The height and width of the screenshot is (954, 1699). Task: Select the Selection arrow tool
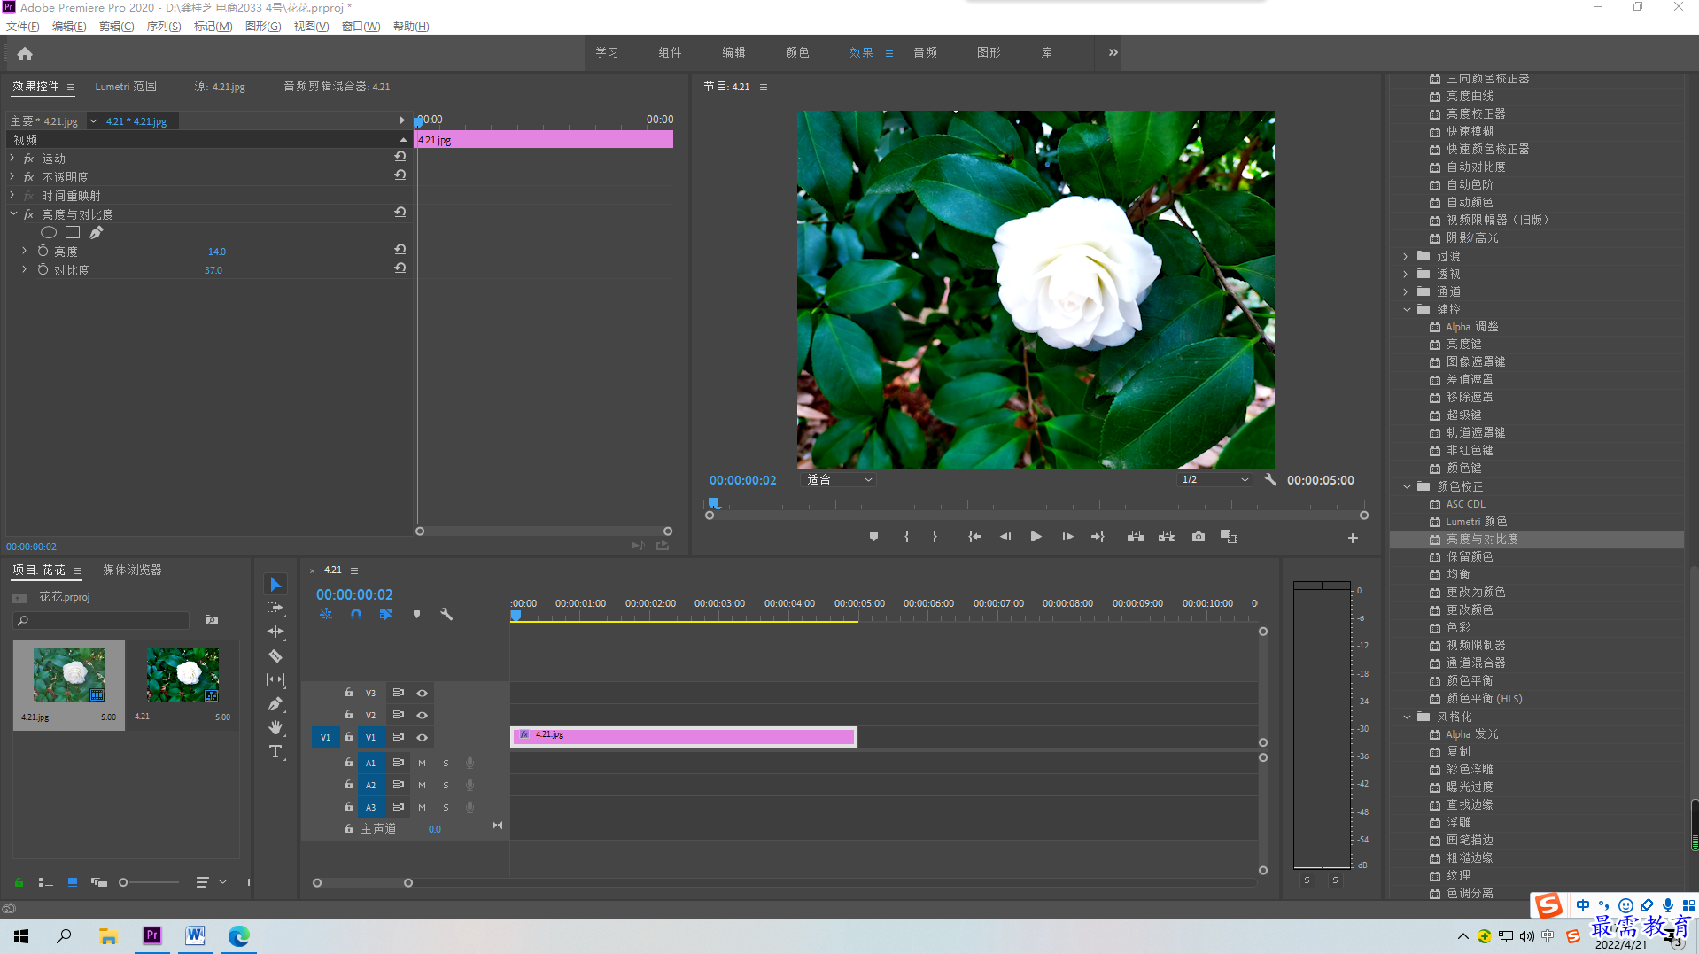click(x=275, y=585)
